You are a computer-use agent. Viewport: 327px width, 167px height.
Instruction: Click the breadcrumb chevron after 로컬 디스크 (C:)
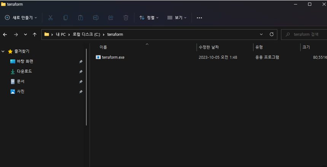[x=104, y=35]
